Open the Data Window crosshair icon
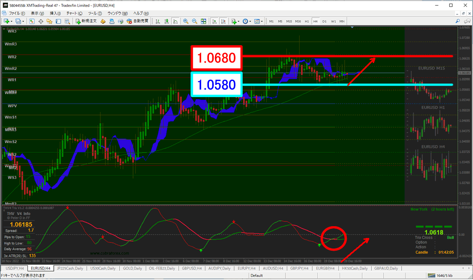The height and width of the screenshot is (280, 473). click(x=41, y=21)
